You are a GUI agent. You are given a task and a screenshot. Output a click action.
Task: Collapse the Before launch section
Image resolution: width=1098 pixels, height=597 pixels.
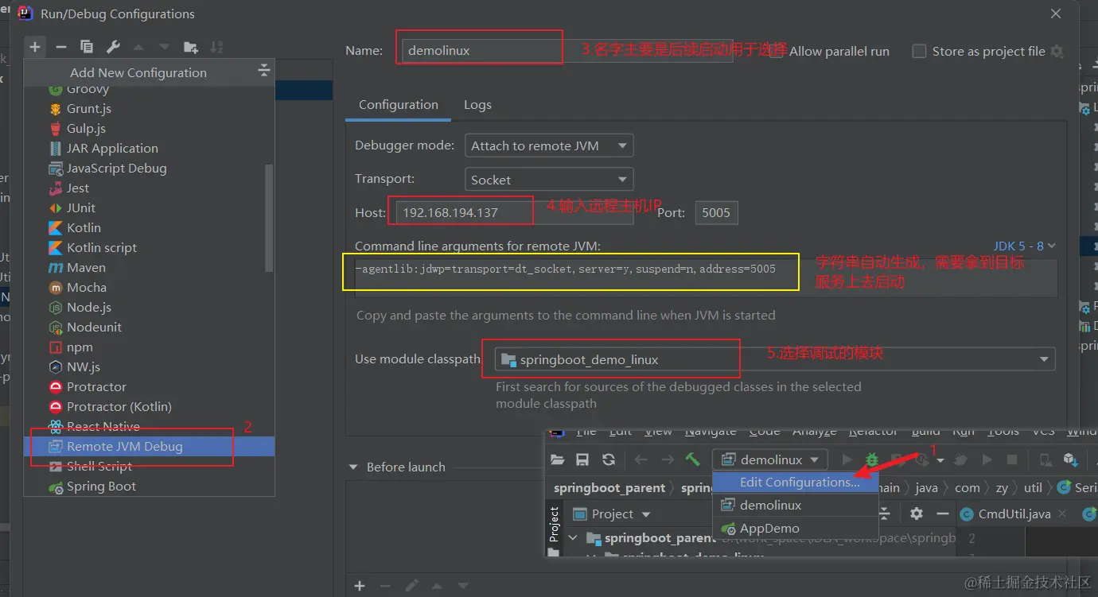pos(354,467)
